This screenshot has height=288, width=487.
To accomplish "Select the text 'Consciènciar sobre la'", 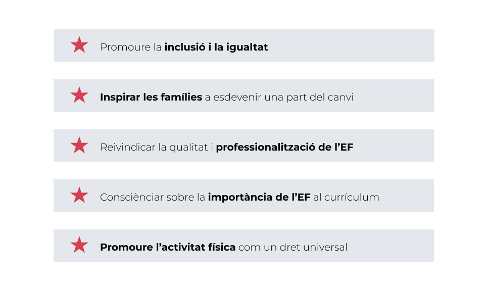I will (x=153, y=197).
